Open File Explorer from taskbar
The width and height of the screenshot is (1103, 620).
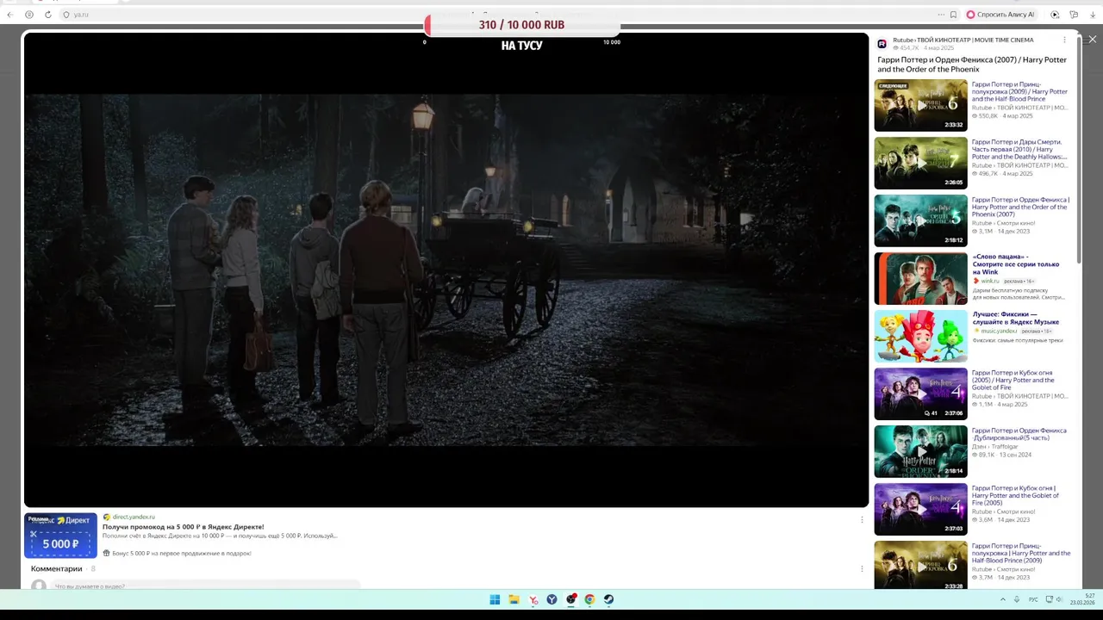point(514,599)
